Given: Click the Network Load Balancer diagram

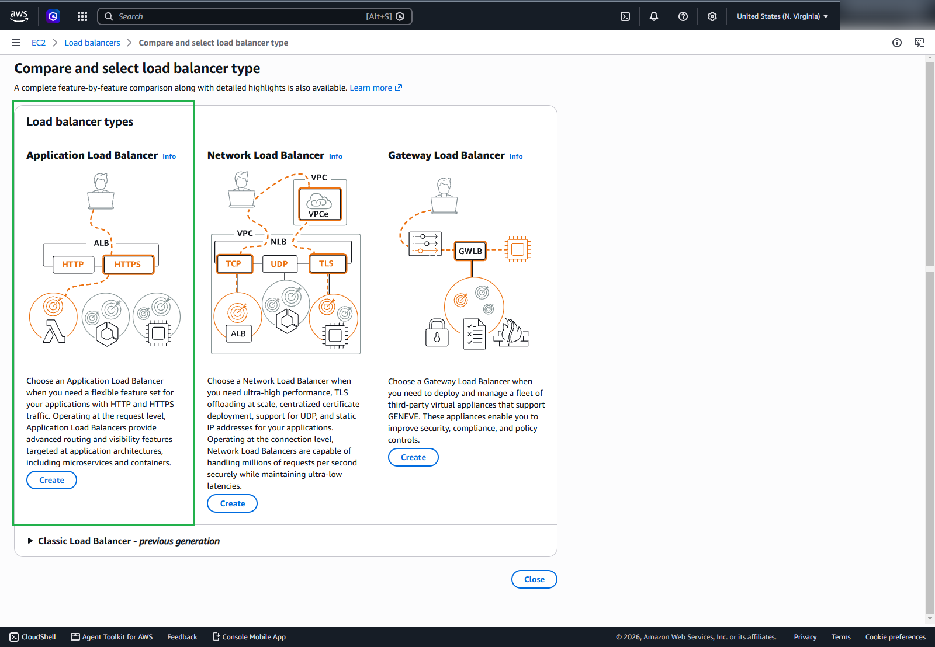Looking at the screenshot, I should point(285,263).
